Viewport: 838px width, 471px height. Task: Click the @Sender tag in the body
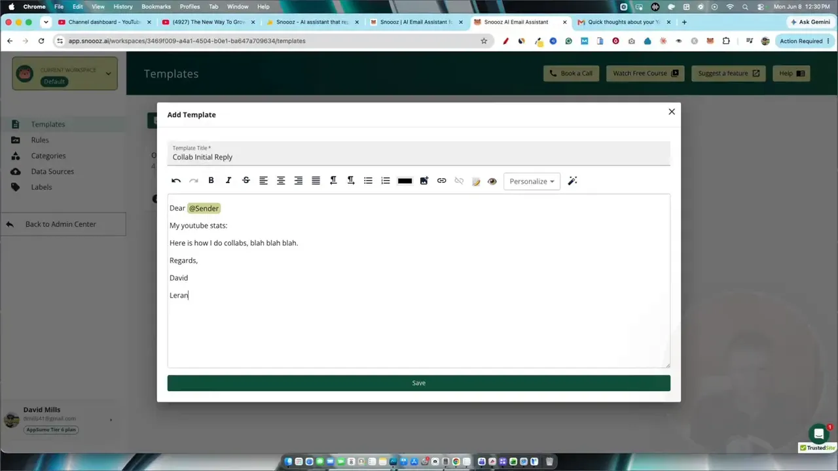click(x=204, y=208)
